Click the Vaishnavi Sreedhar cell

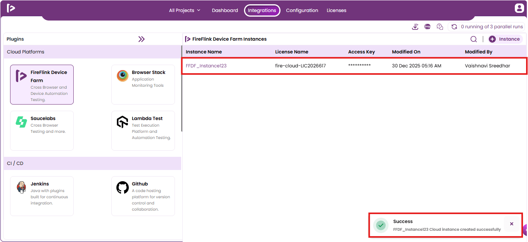pyautogui.click(x=488, y=66)
